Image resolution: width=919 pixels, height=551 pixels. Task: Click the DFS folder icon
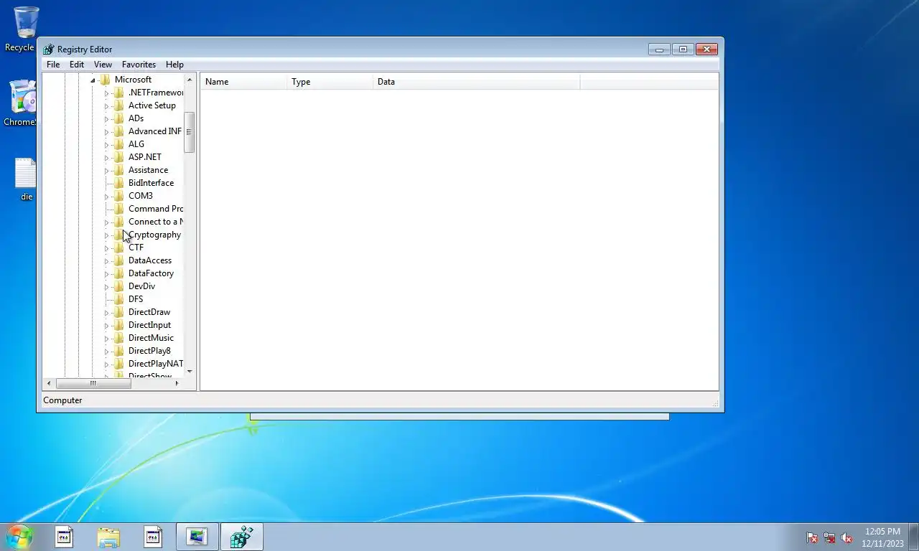pos(119,299)
